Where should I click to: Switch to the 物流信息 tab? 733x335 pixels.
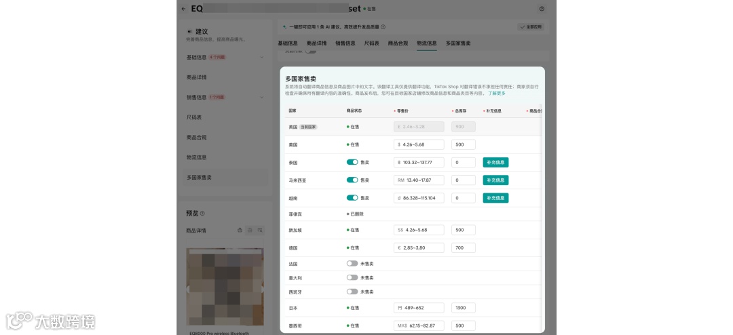coord(427,43)
